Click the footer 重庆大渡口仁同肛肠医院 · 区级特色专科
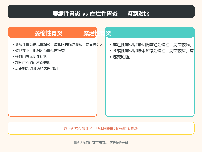The image size is (202, 152). coord(101,143)
